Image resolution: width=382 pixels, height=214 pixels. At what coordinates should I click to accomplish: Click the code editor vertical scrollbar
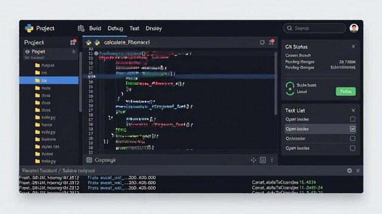tap(276, 83)
